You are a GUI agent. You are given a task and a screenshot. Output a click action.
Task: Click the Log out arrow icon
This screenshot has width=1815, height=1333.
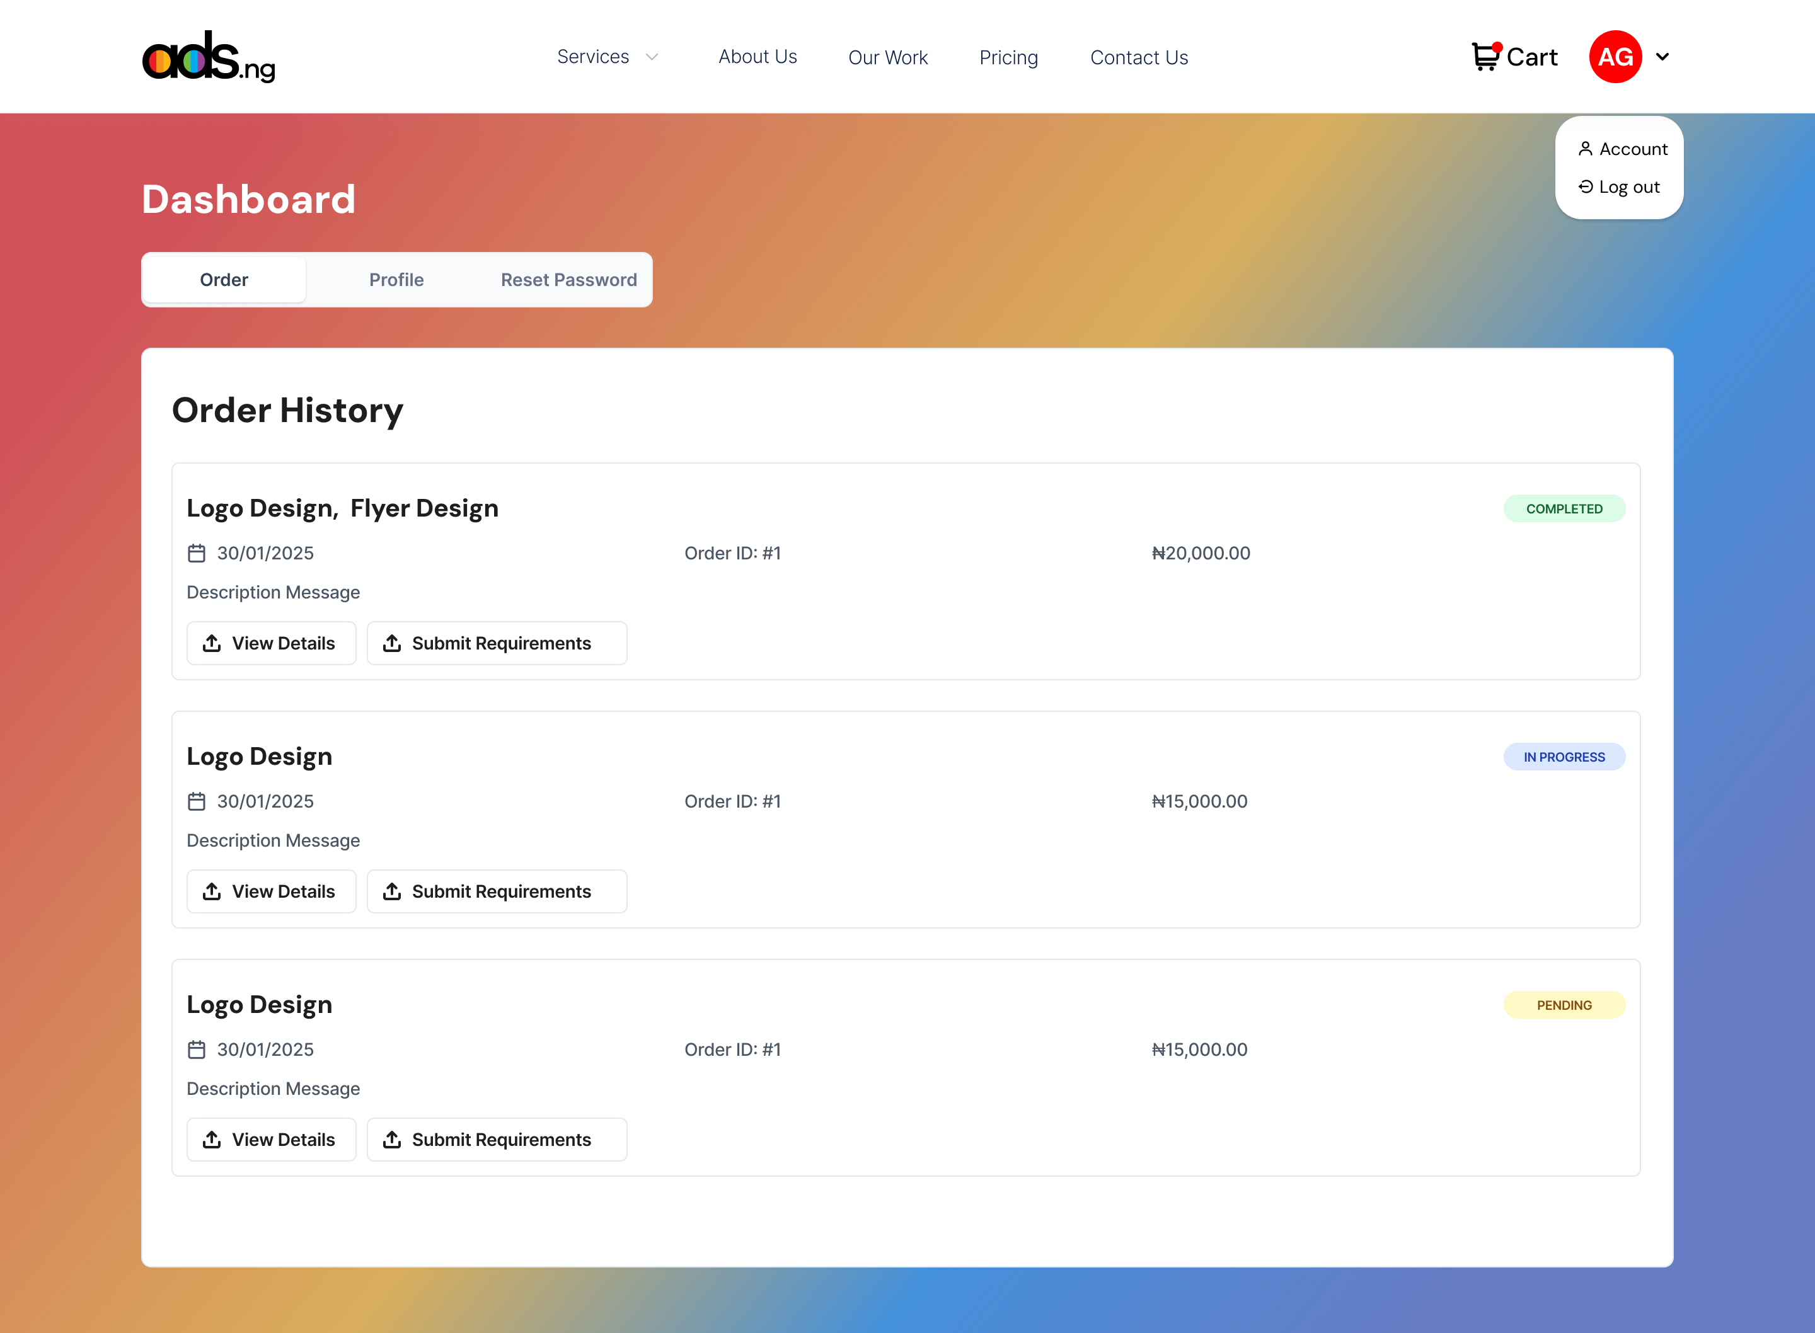[1585, 187]
